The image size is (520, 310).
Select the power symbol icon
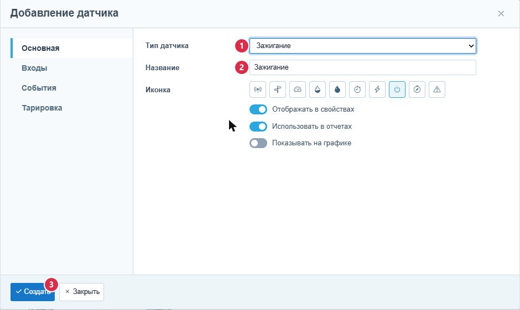[397, 90]
